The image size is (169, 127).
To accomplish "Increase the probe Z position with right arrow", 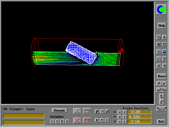I will [125, 122].
